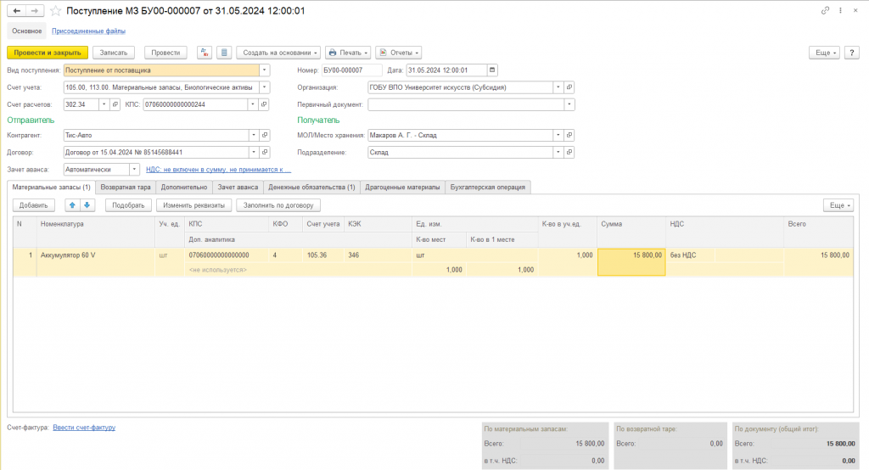
Task: Expand the Организация dropdown arrow
Action: pos(558,87)
